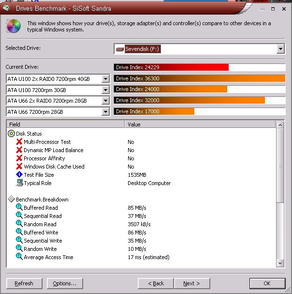Open the ATA U100 7200rpm 30GB dropdown
Screen dimensions: 292x294
point(105,90)
